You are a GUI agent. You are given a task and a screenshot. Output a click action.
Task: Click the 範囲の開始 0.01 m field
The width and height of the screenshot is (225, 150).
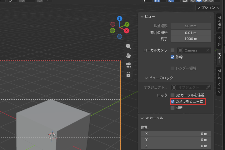pyautogui.click(x=191, y=33)
